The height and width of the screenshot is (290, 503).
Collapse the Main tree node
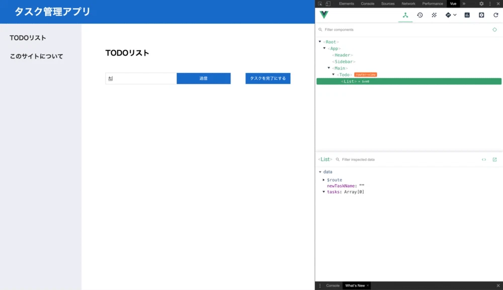pyautogui.click(x=329, y=68)
